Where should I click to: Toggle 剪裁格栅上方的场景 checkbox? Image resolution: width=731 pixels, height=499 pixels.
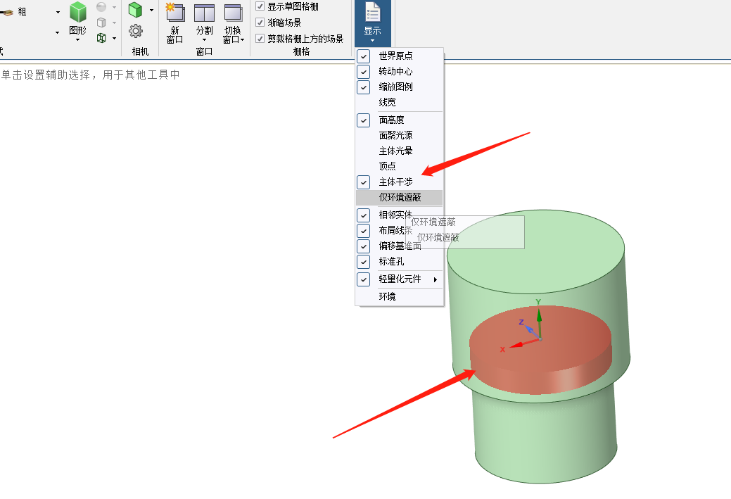point(260,39)
